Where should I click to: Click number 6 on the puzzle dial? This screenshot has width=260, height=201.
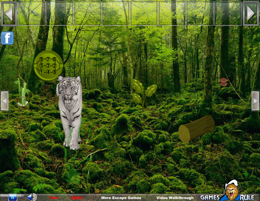coord(55,59)
